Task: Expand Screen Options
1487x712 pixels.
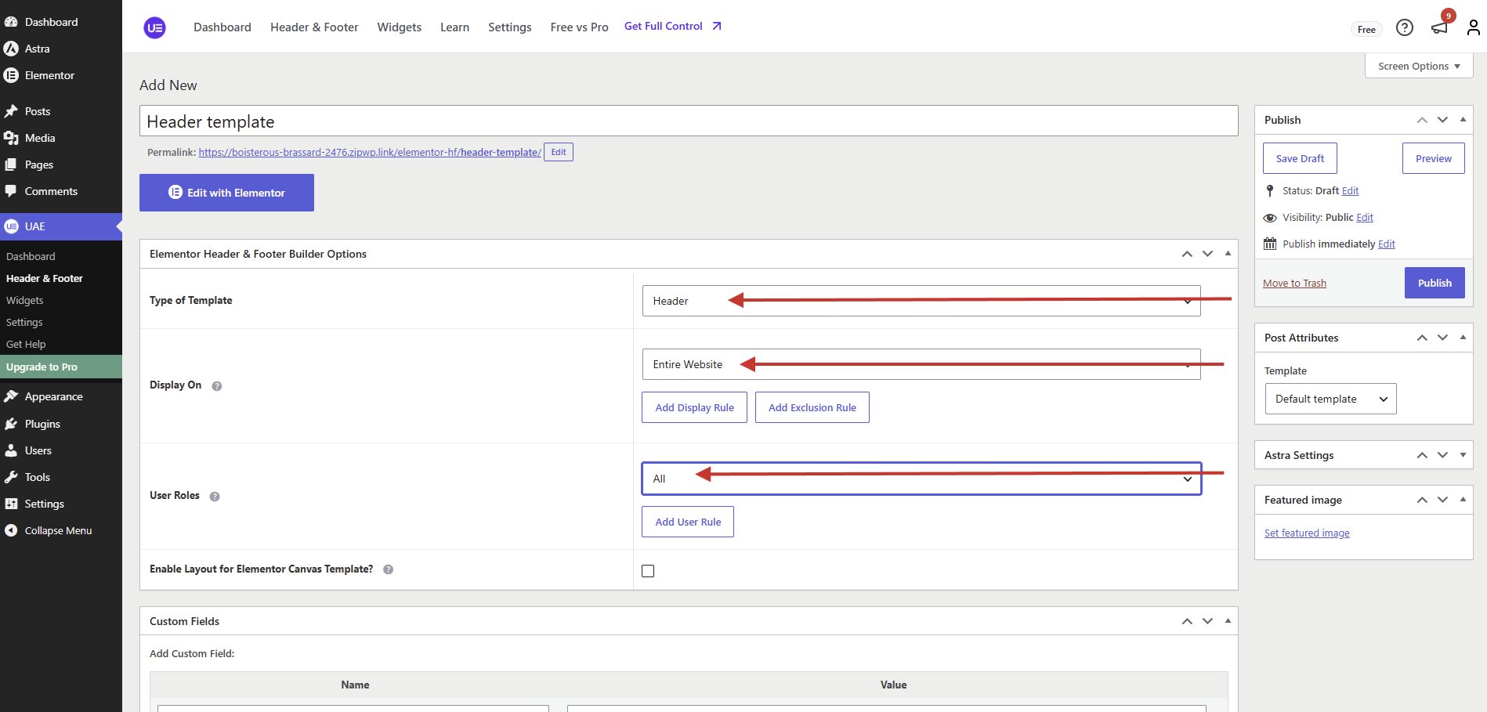Action: click(x=1419, y=66)
